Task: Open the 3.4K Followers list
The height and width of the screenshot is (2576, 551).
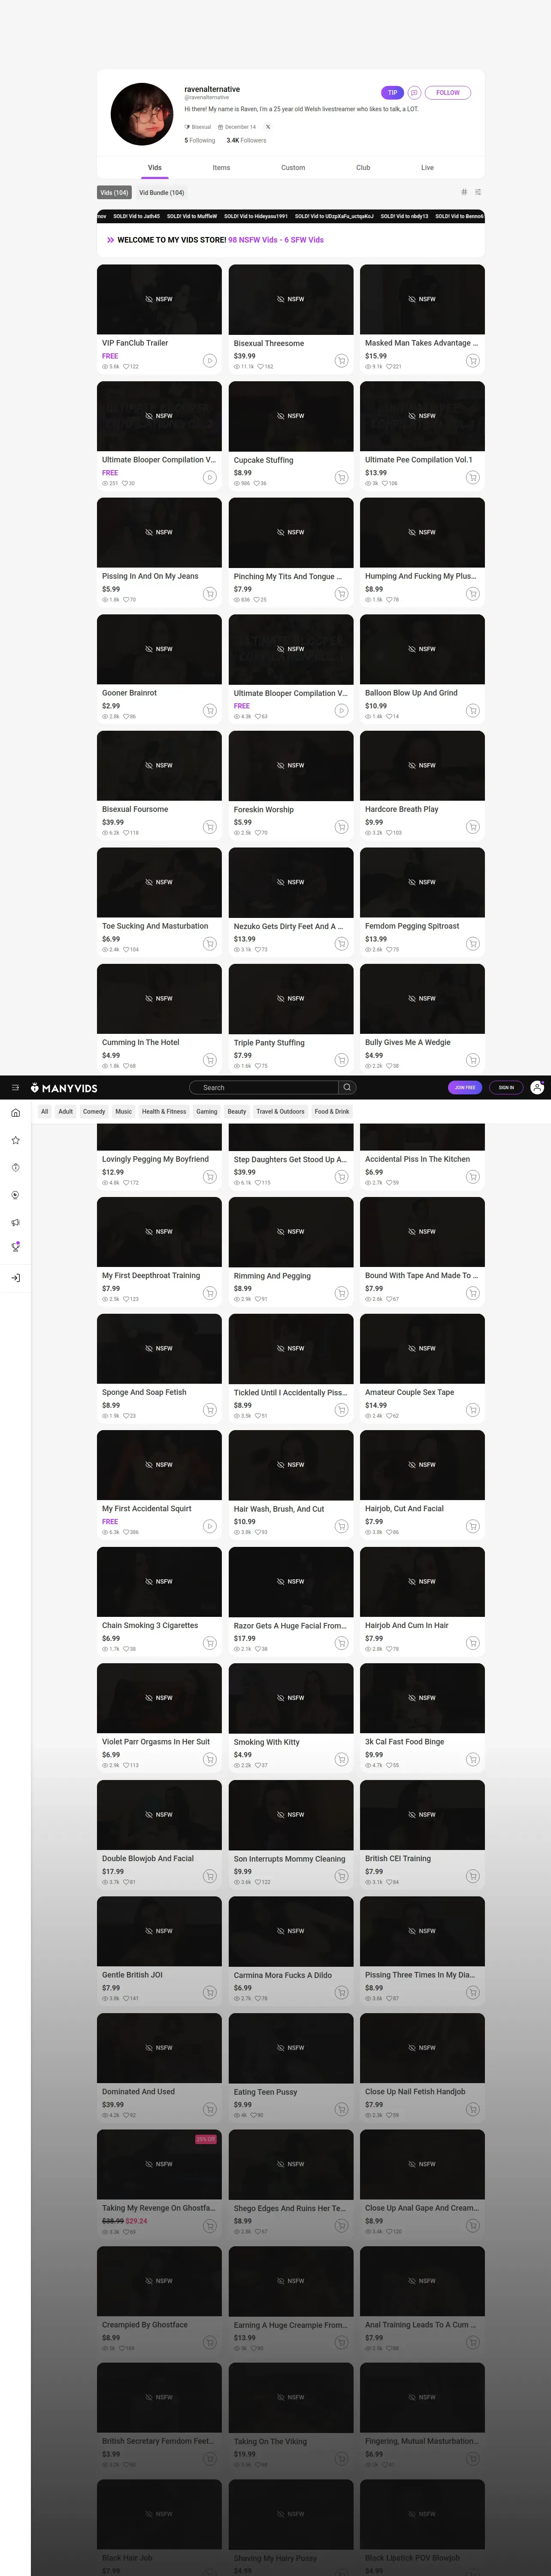Action: click(x=246, y=140)
